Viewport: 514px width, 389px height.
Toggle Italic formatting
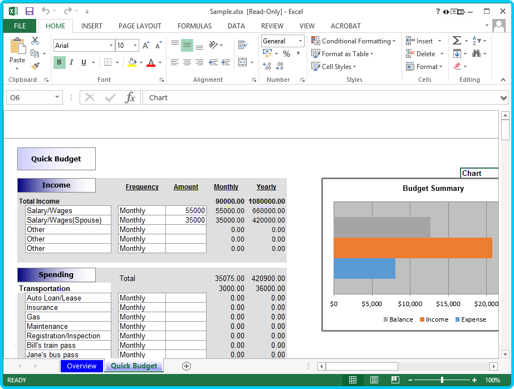[71, 62]
